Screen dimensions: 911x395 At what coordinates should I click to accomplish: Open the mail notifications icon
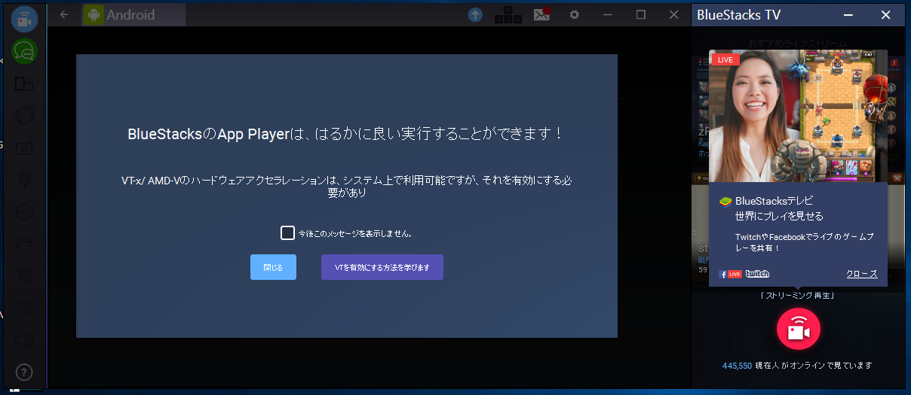click(542, 14)
